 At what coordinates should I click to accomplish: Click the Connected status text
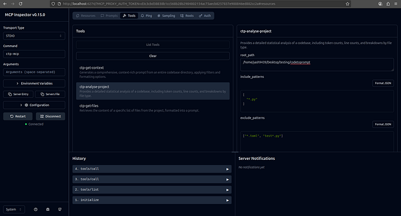pos(36,124)
